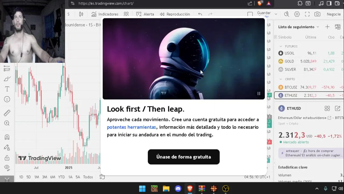This screenshot has width=344, height=194.
Task: Open quick search lightning icon
Action: (x=286, y=14)
